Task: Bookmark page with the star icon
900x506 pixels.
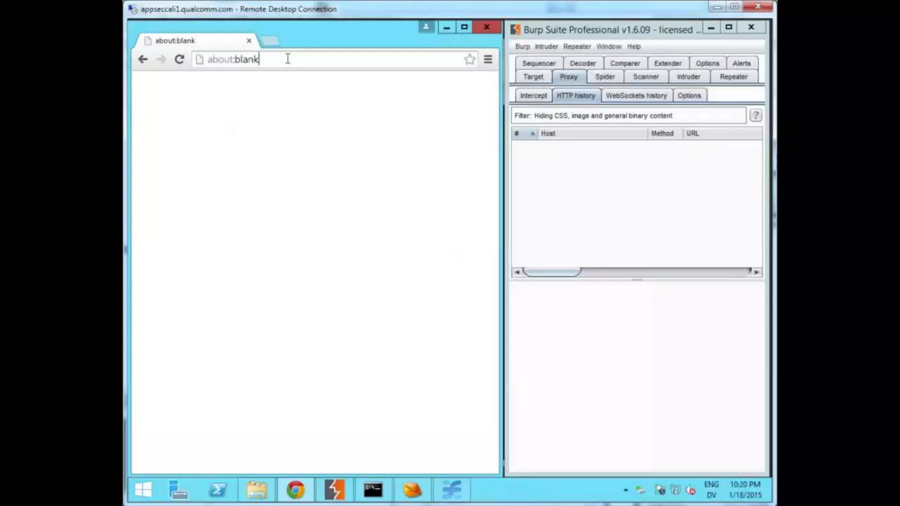Action: 469,59
